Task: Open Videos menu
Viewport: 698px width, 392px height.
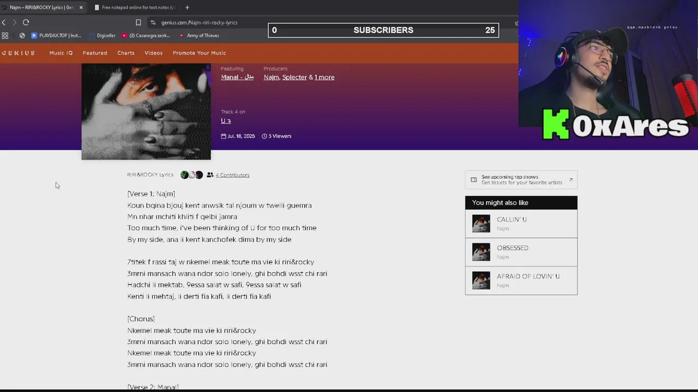Action: point(154,53)
